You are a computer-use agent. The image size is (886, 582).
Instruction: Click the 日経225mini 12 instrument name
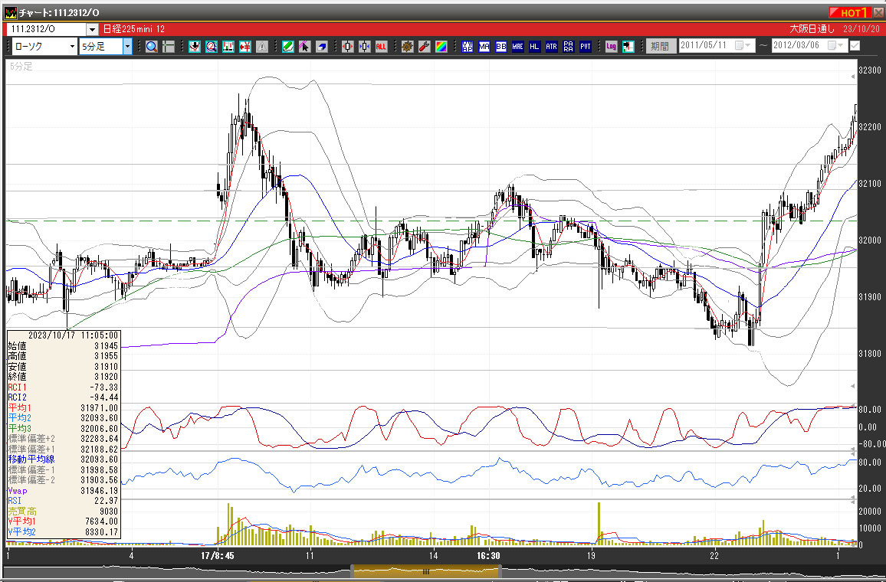[x=134, y=29]
